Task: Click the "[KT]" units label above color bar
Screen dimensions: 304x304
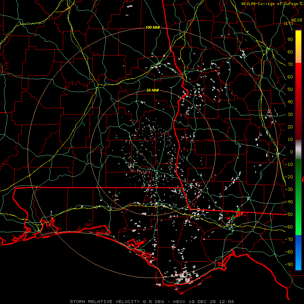Action: click(x=288, y=23)
